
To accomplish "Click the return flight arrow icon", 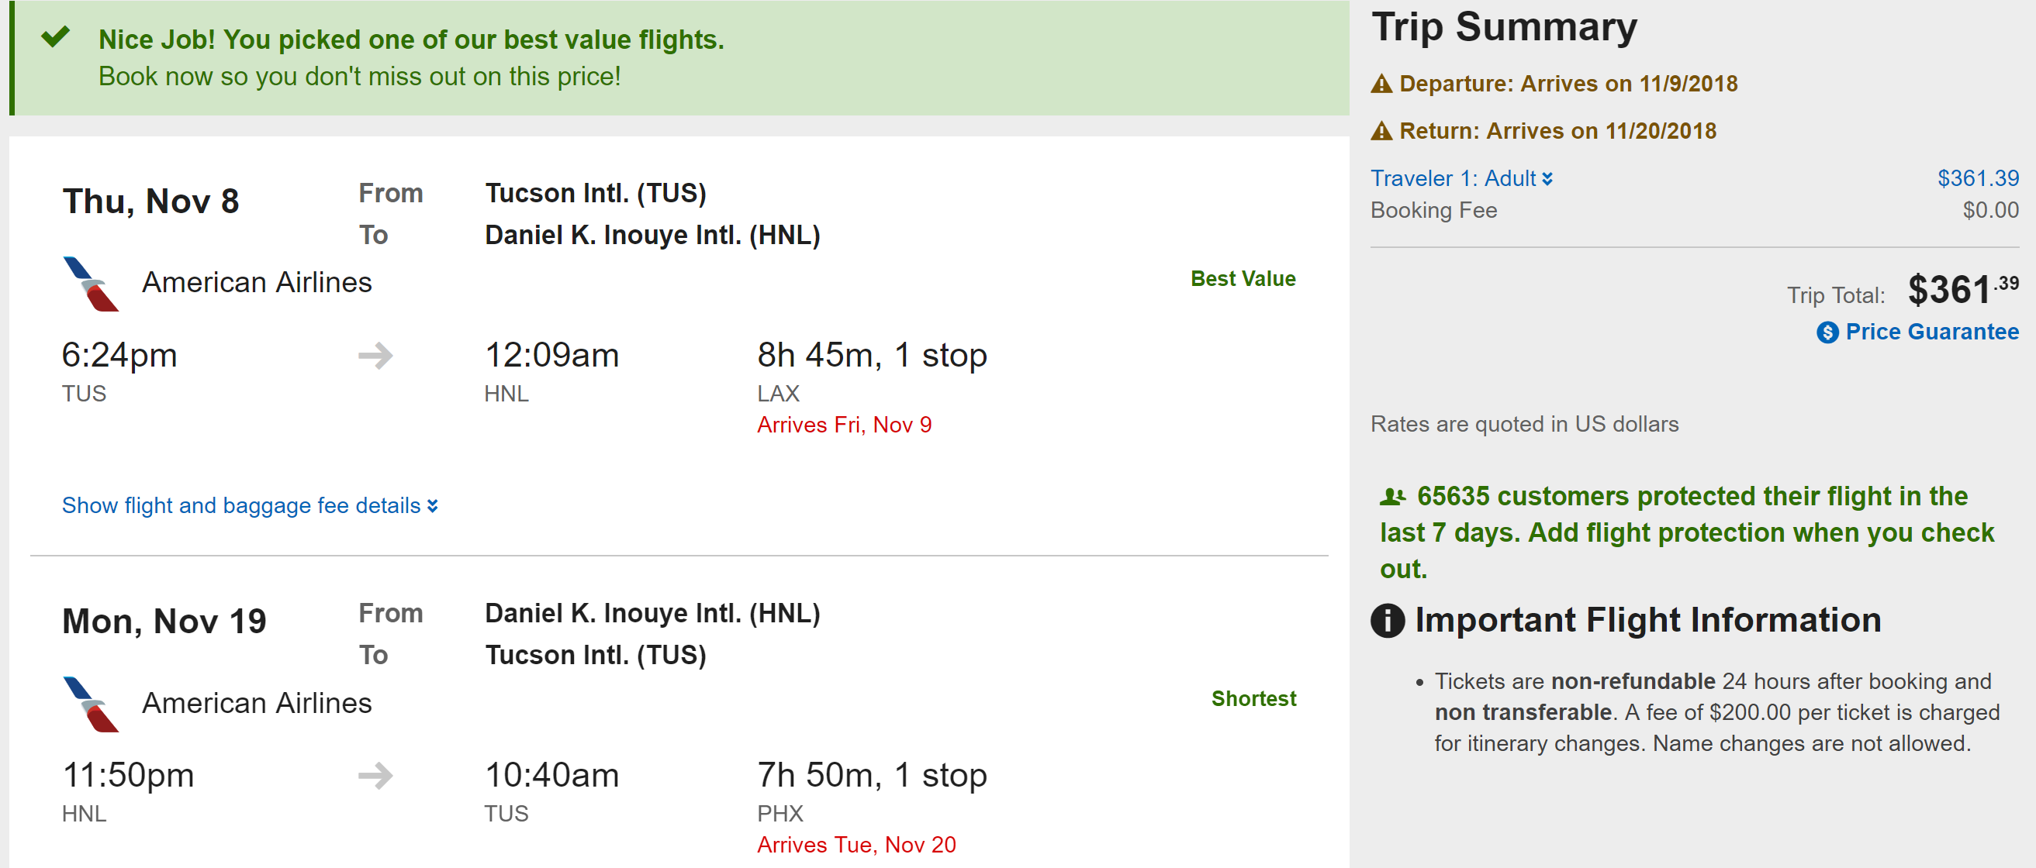I will (375, 776).
